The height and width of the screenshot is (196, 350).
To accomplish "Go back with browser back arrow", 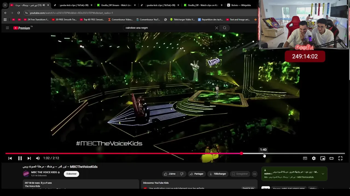I will click(x=5, y=13).
